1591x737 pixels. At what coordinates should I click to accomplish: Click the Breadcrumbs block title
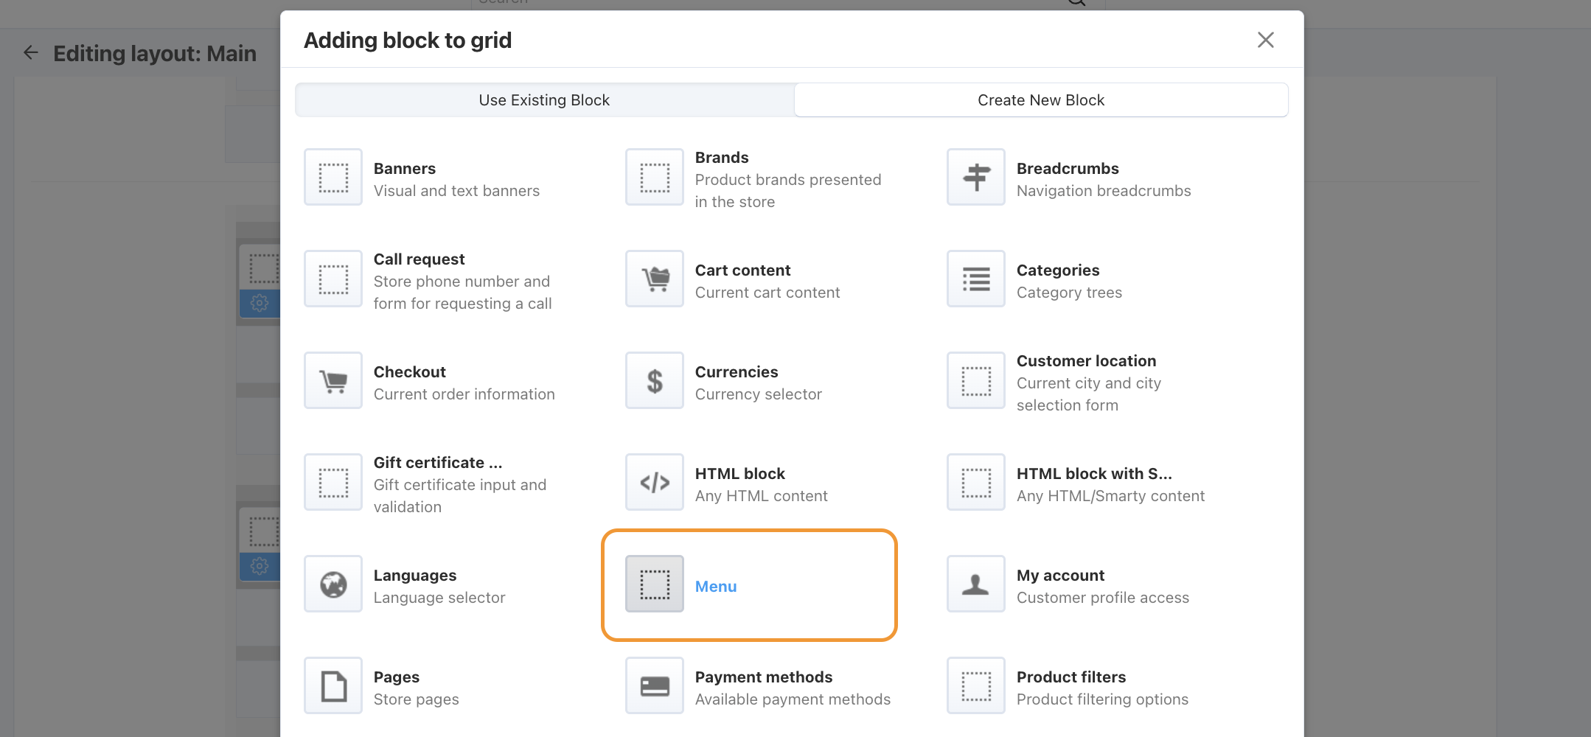click(1068, 169)
